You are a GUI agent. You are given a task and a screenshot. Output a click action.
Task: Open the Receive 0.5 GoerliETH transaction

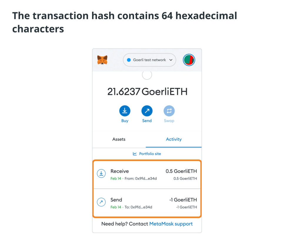pyautogui.click(x=147, y=175)
